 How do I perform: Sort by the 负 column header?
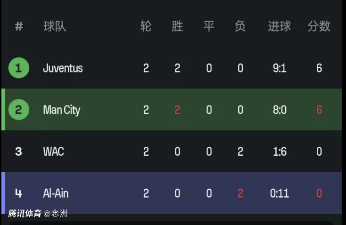(240, 26)
